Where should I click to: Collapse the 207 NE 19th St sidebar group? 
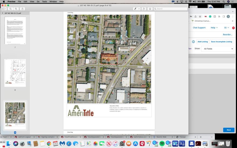[3, 13]
